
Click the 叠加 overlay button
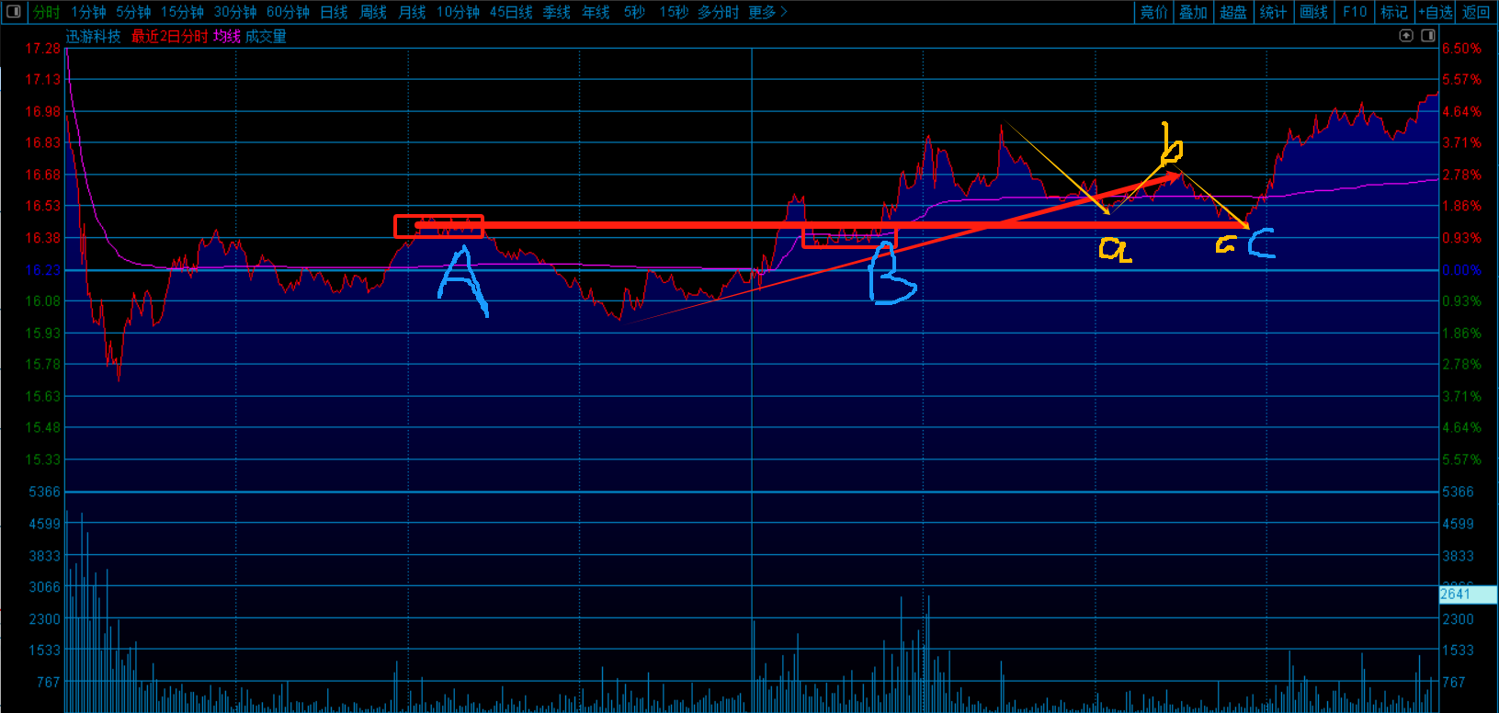click(1194, 12)
